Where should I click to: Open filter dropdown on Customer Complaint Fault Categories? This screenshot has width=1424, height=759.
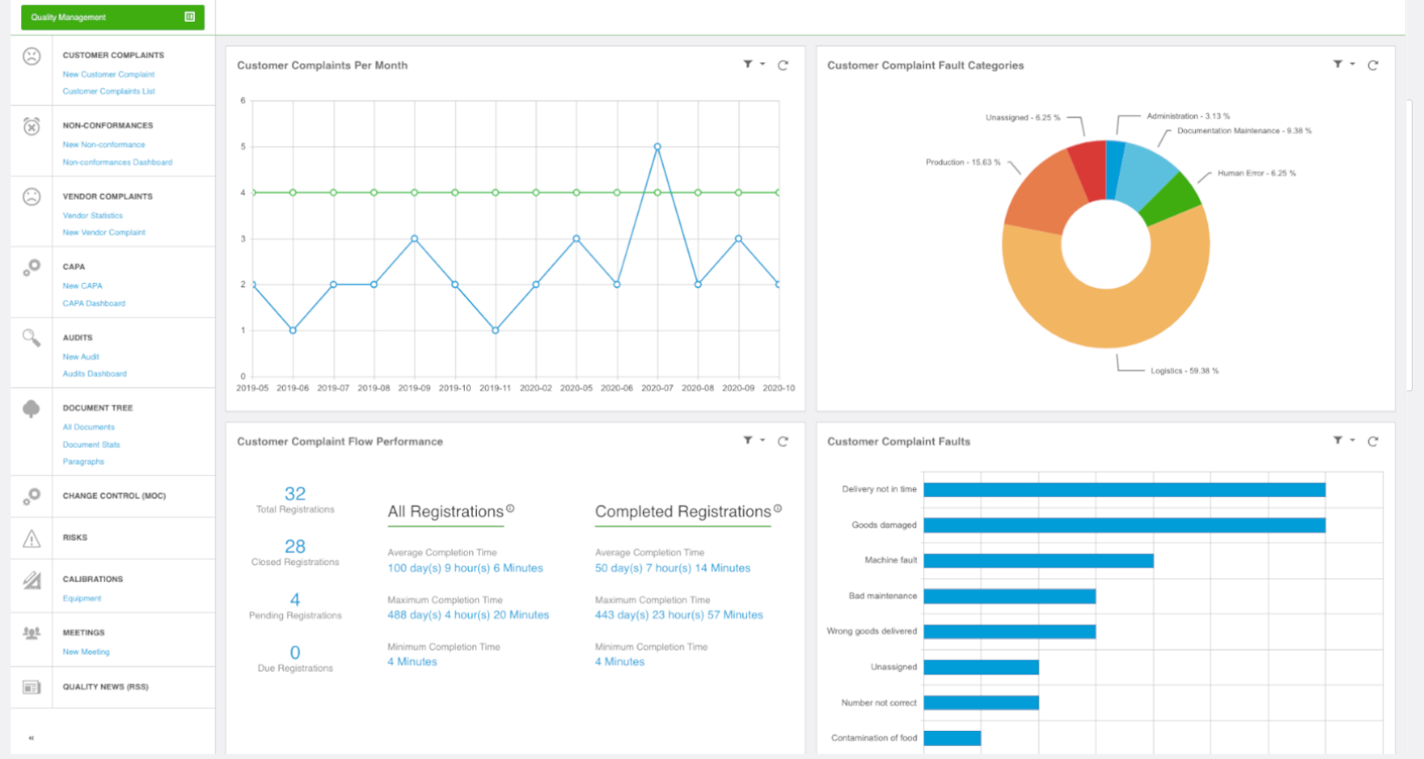pos(1343,64)
